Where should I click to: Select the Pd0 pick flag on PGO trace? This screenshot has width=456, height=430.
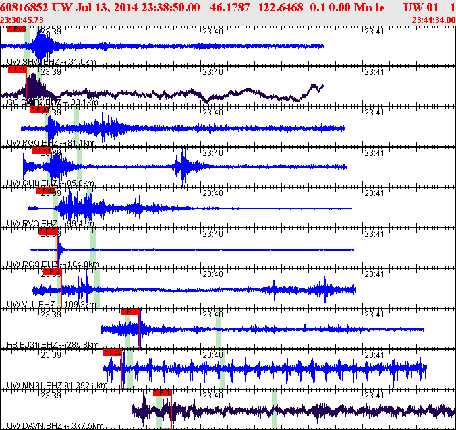40,110
